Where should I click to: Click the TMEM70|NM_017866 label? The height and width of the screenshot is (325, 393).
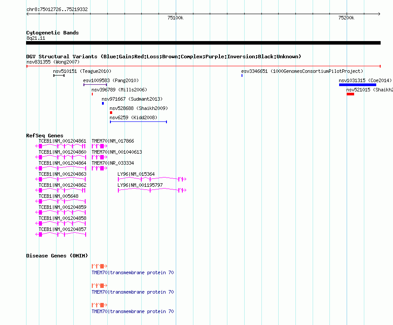pyautogui.click(x=113, y=141)
